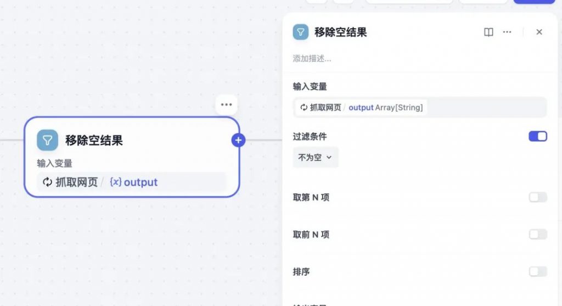
Task: Click the 排序 label
Action: [x=301, y=271]
